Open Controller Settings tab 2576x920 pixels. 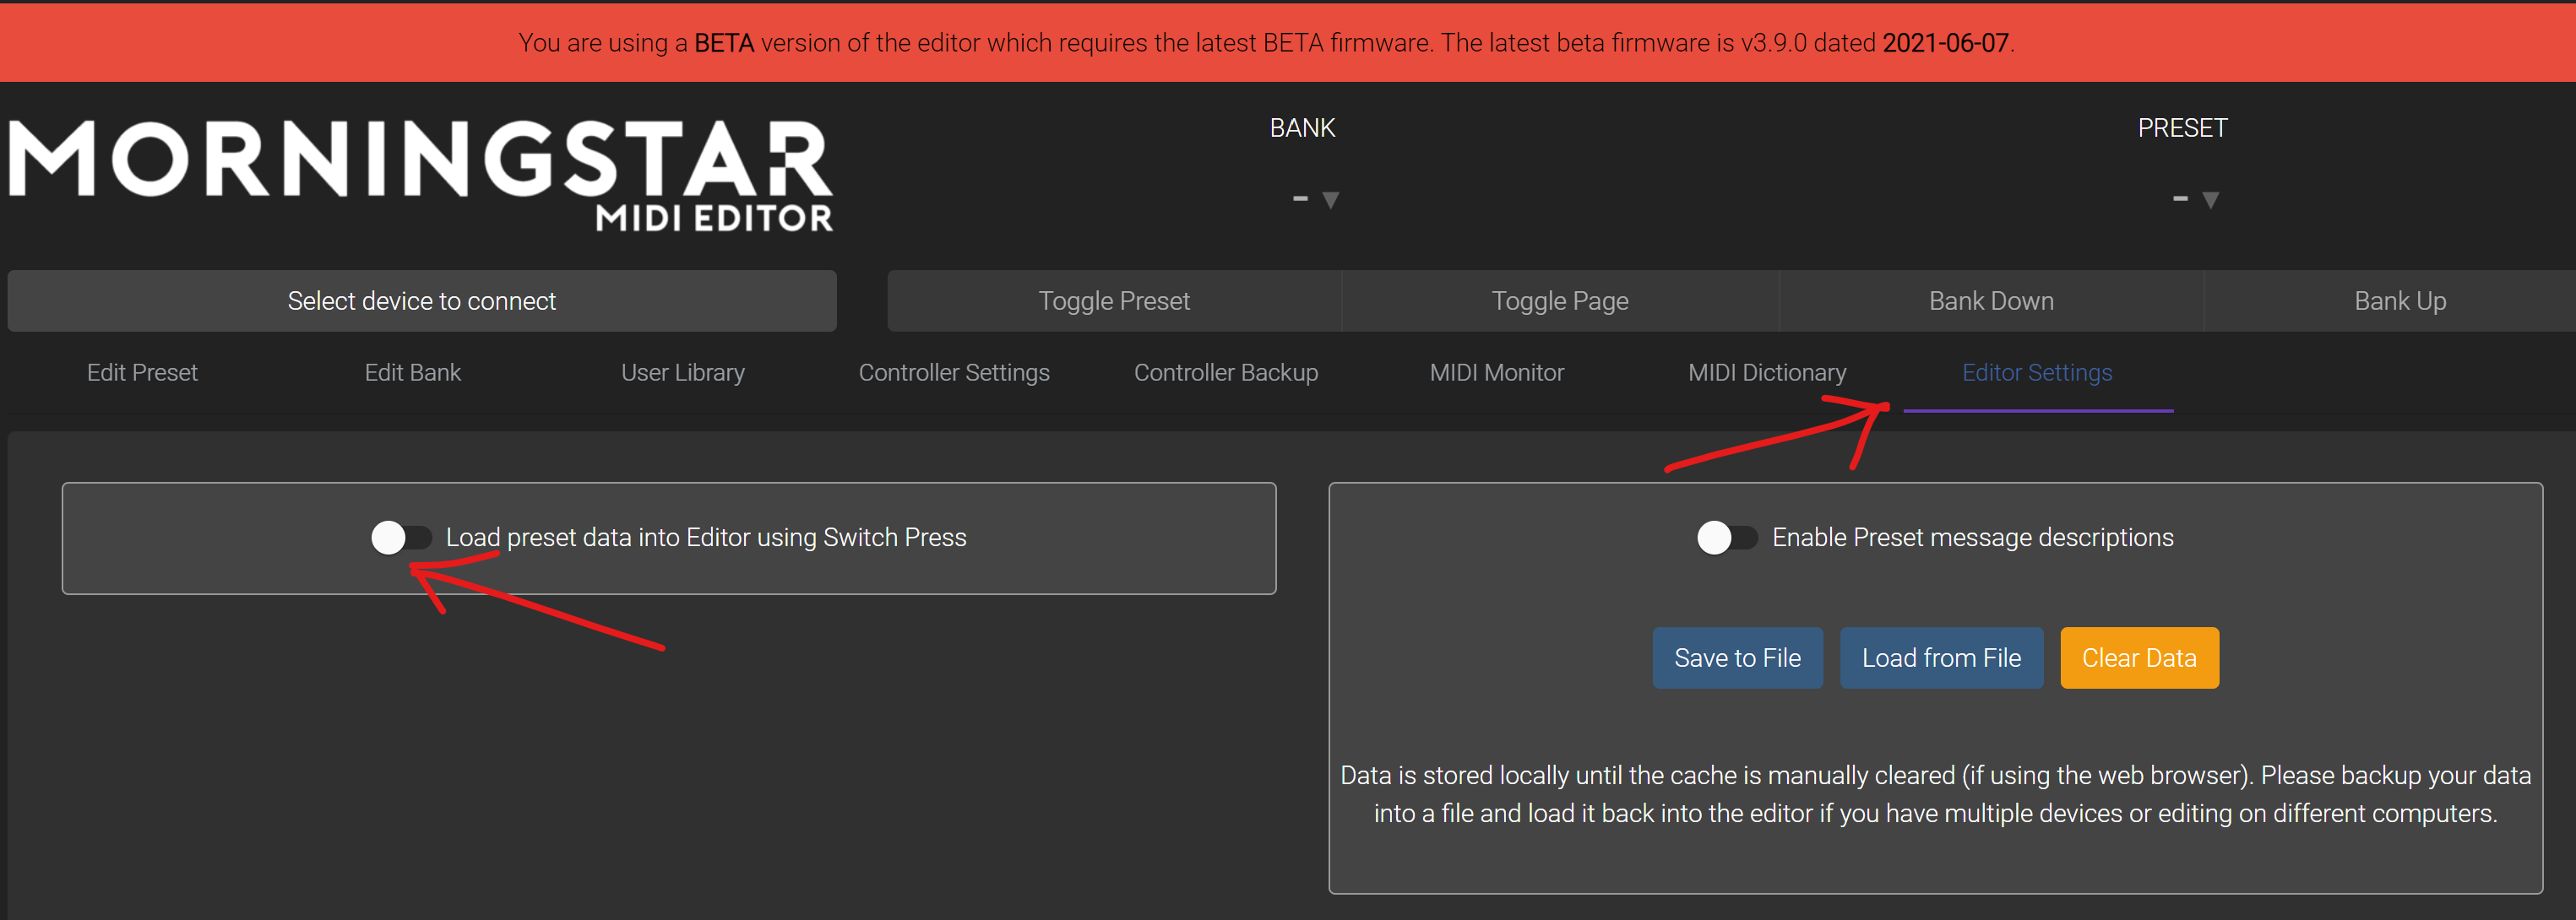(x=953, y=372)
